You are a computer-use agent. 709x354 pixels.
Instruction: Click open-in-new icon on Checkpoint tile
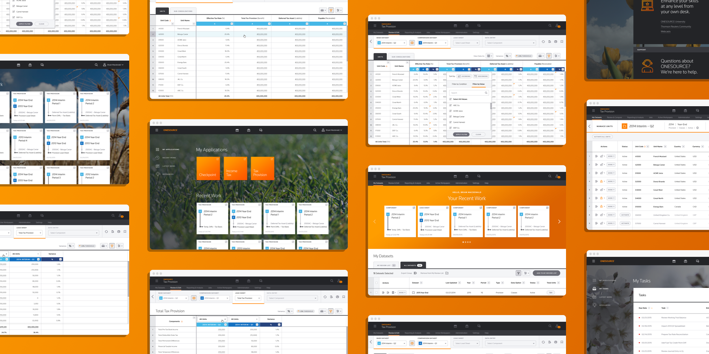(217, 159)
